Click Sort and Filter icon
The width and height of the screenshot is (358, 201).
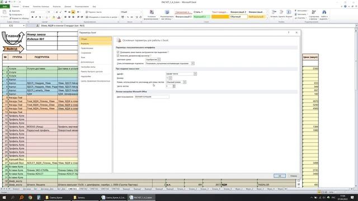pos(314,12)
